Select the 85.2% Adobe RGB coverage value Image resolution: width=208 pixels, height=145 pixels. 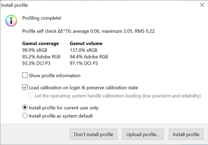coord(41,57)
